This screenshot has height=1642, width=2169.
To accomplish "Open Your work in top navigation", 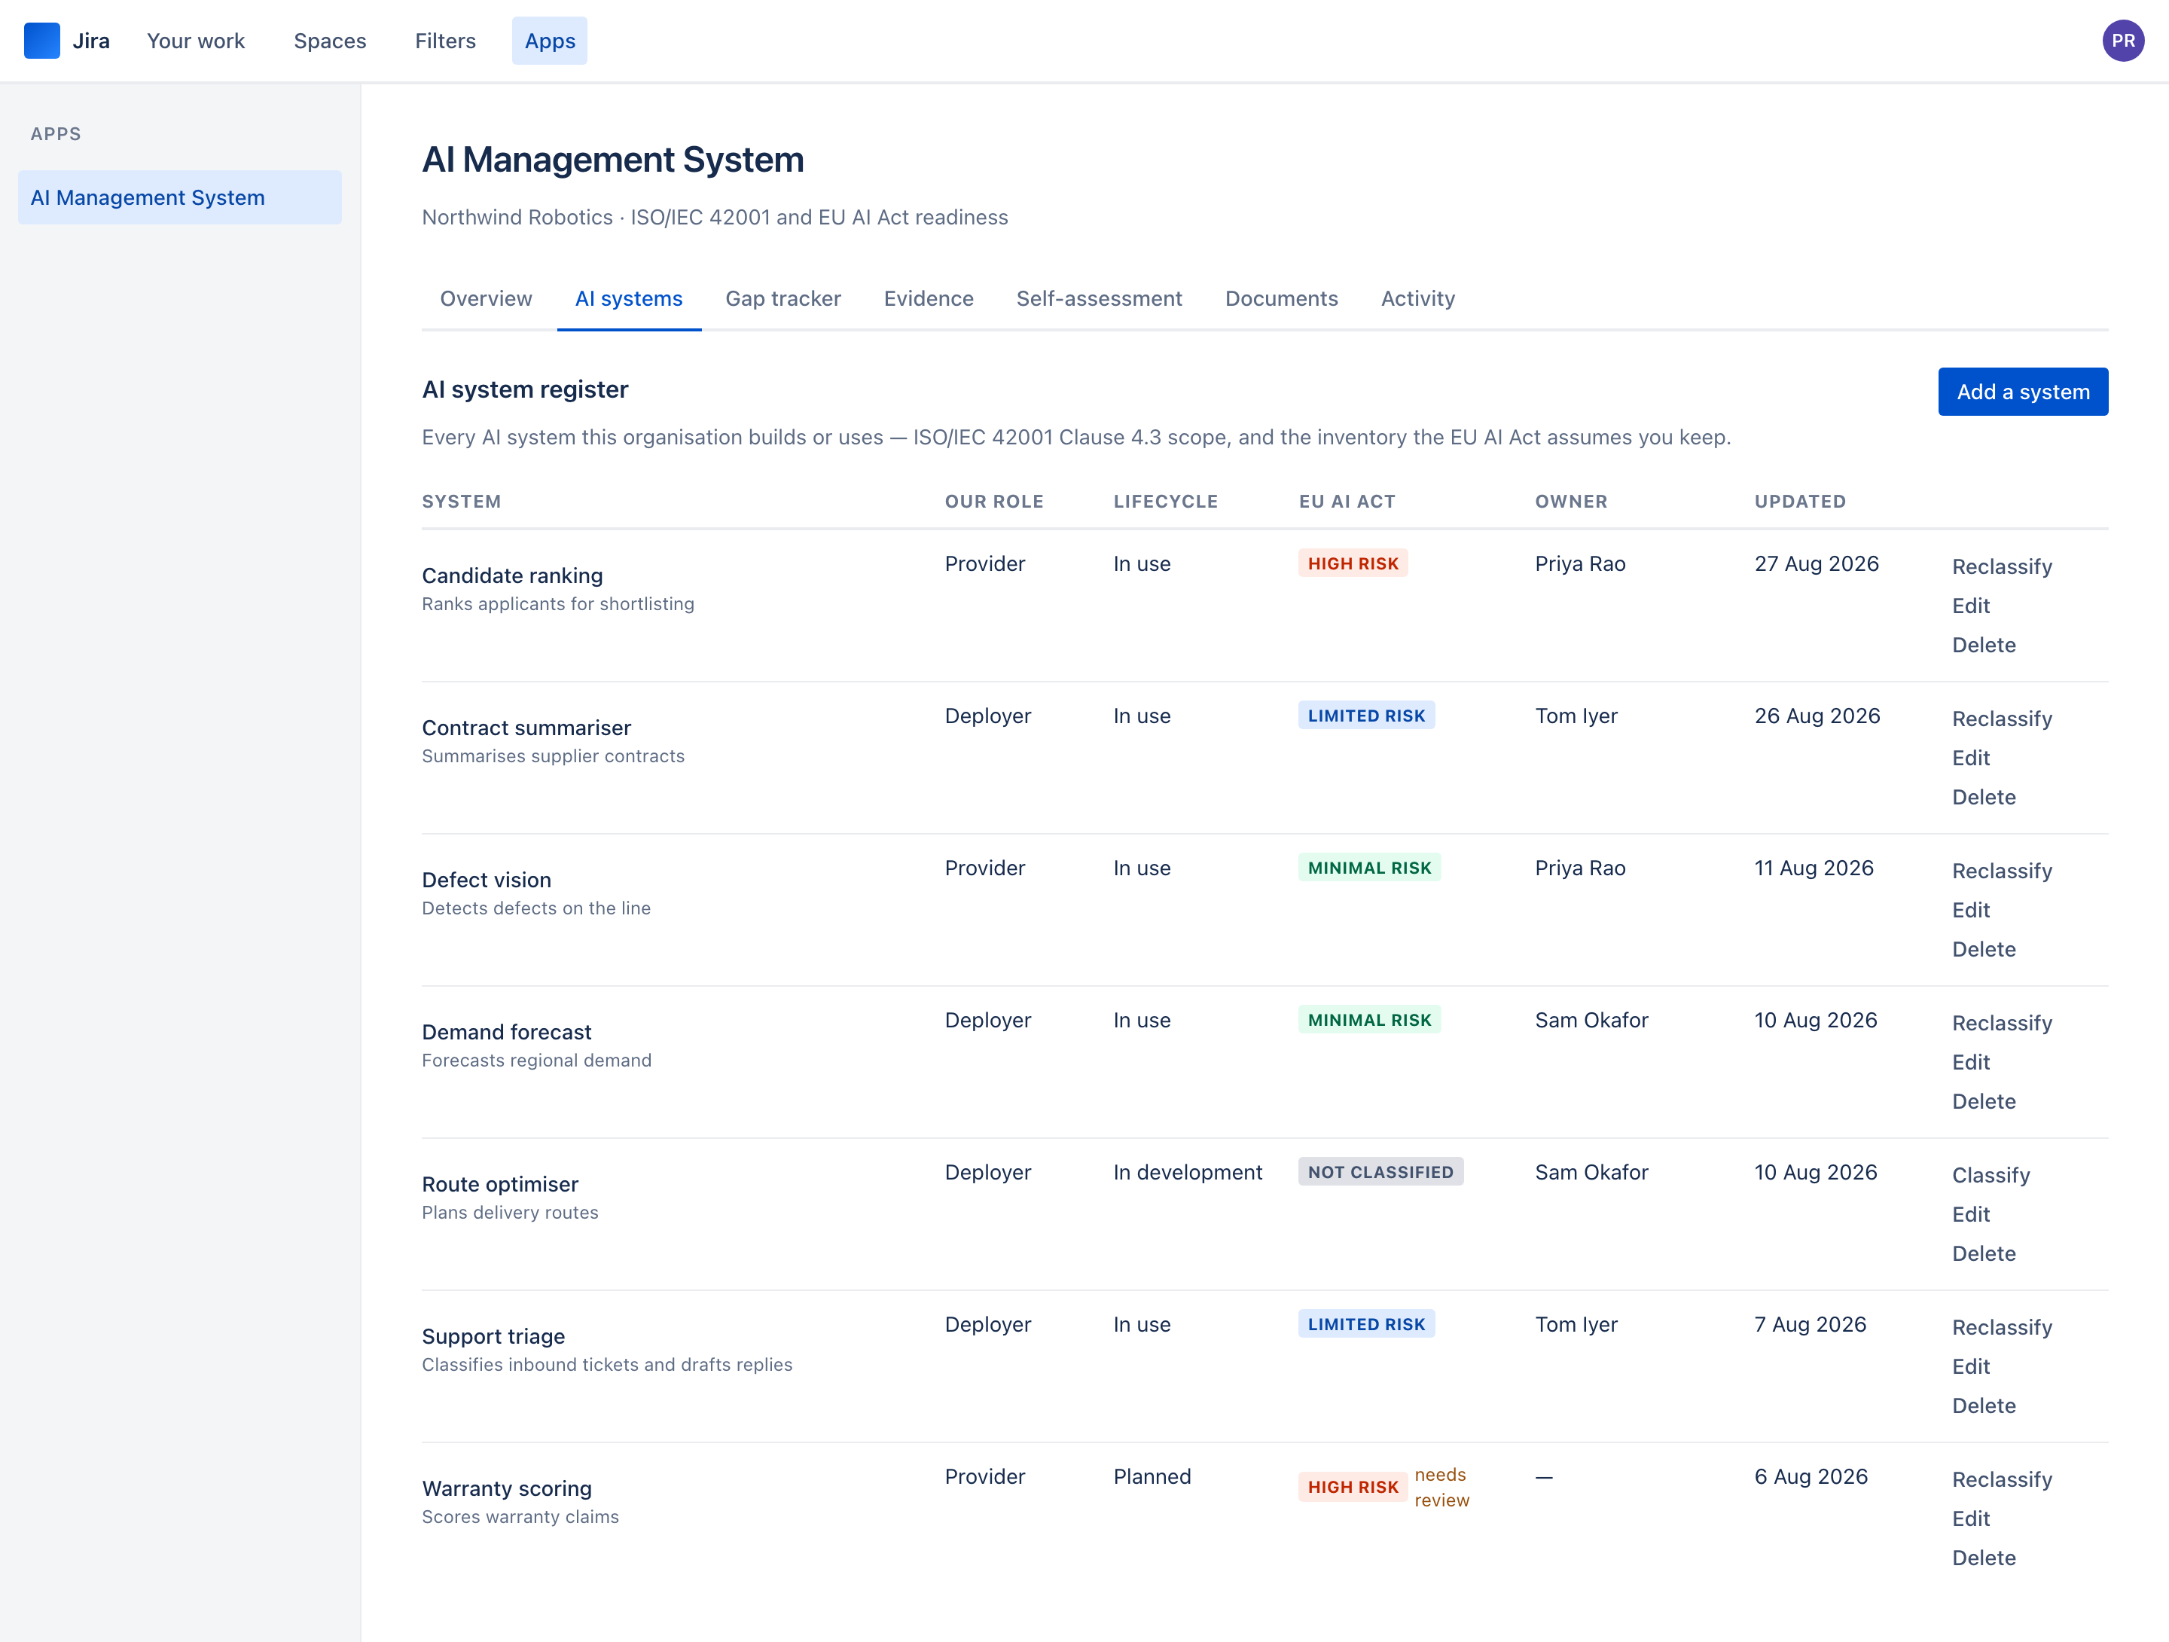I will click(196, 41).
